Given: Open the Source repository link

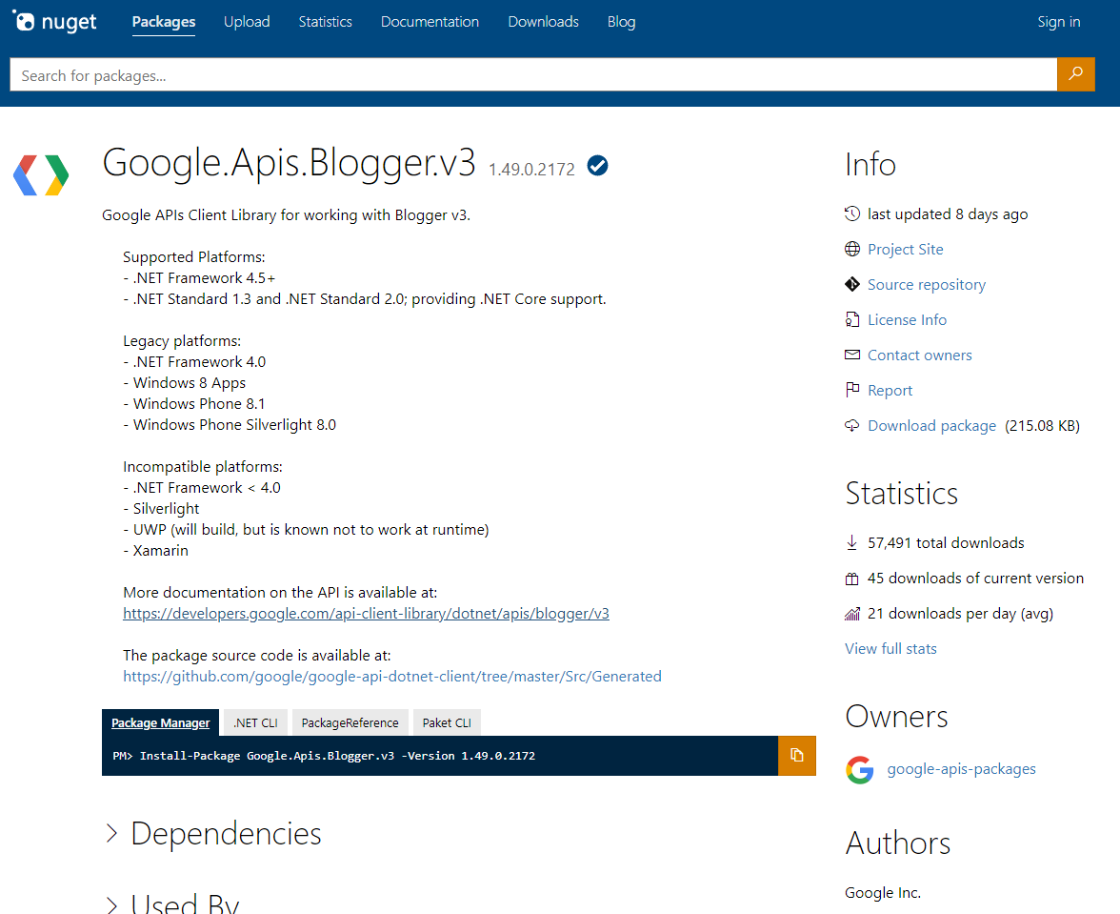Looking at the screenshot, I should point(927,284).
